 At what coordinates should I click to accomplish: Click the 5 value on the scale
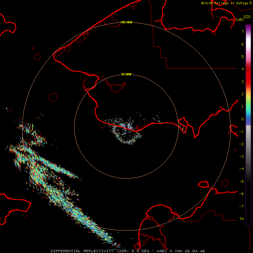click(243, 57)
